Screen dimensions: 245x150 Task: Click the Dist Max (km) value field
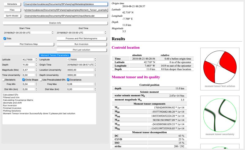tap(80, 89)
